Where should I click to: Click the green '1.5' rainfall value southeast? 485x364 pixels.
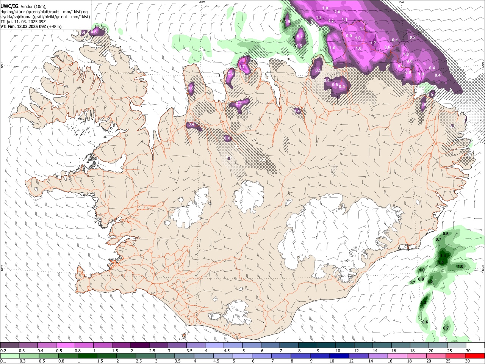(441, 262)
